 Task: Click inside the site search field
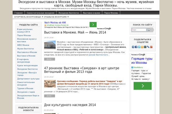tap(138, 30)
